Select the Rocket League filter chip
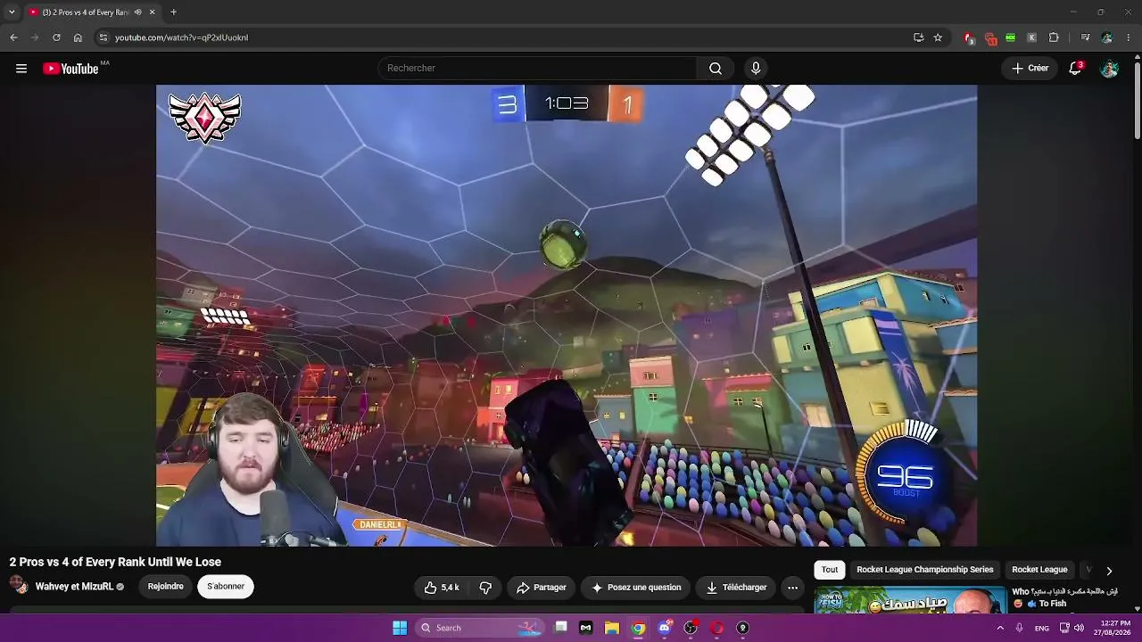This screenshot has width=1142, height=642. pyautogui.click(x=1039, y=570)
